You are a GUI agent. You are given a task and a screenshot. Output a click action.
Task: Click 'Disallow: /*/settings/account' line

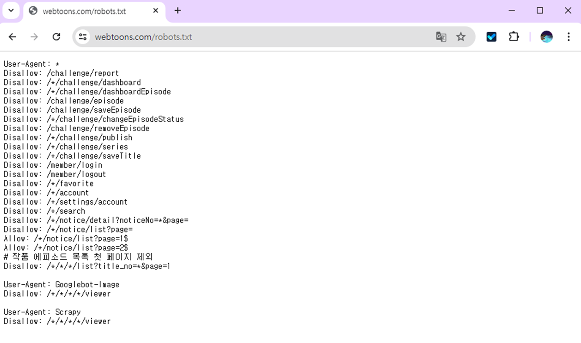click(x=65, y=202)
